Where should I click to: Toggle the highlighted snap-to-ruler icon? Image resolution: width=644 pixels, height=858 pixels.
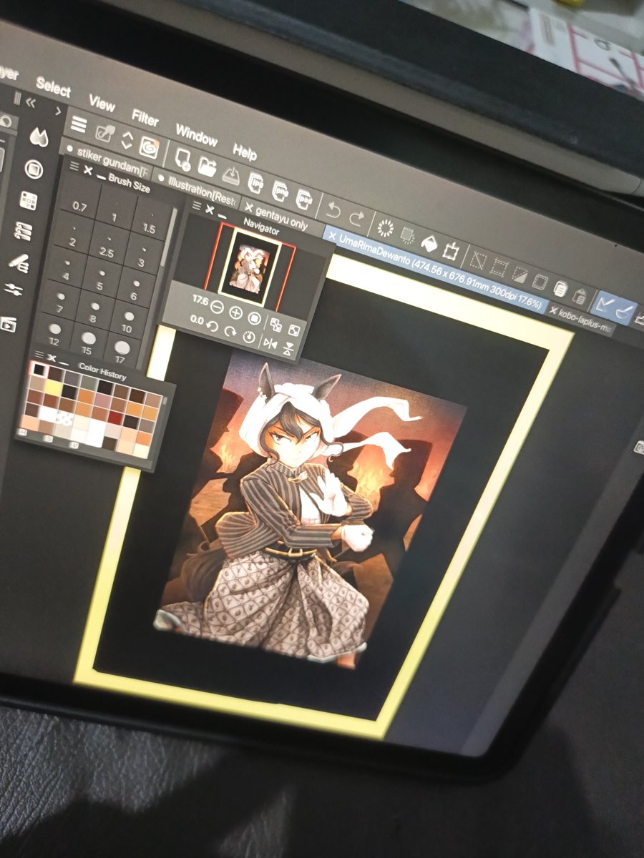(x=604, y=305)
